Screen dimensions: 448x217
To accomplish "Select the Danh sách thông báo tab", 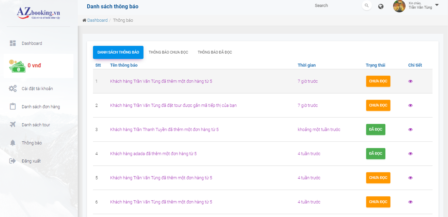I will (118, 52).
